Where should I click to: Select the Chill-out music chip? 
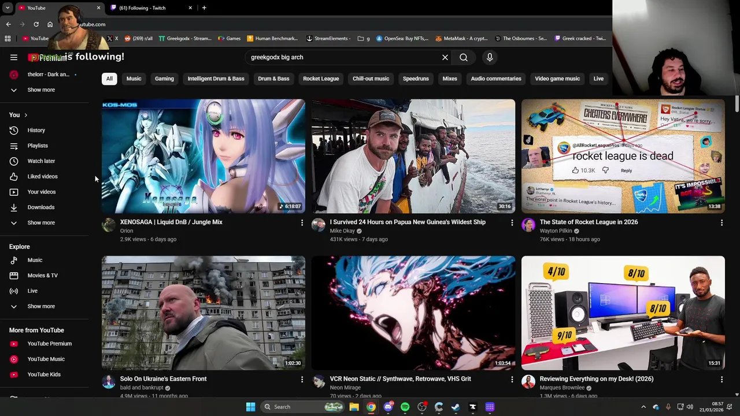pyautogui.click(x=371, y=79)
